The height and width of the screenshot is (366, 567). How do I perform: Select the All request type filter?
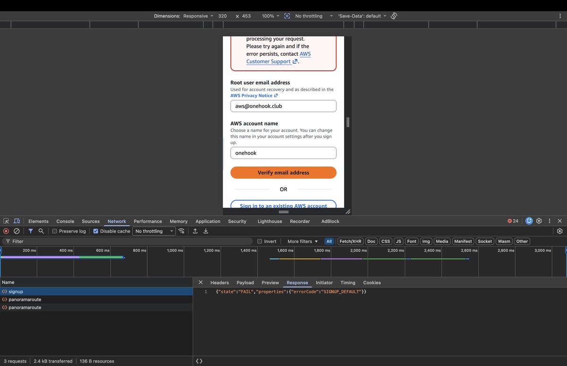pos(329,241)
